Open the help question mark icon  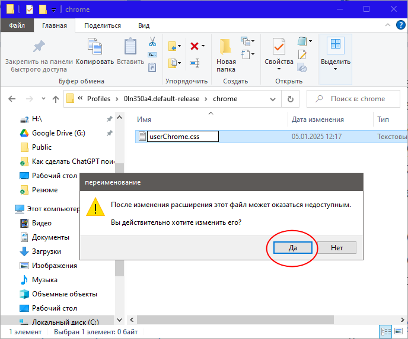coord(400,25)
